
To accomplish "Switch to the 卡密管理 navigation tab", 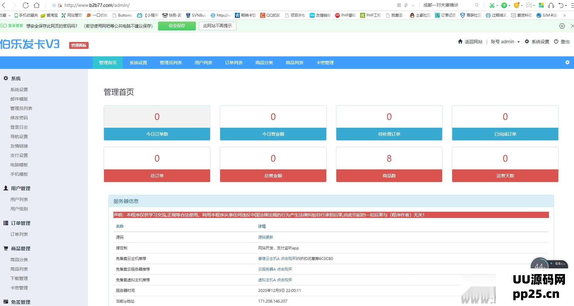I will [324, 62].
